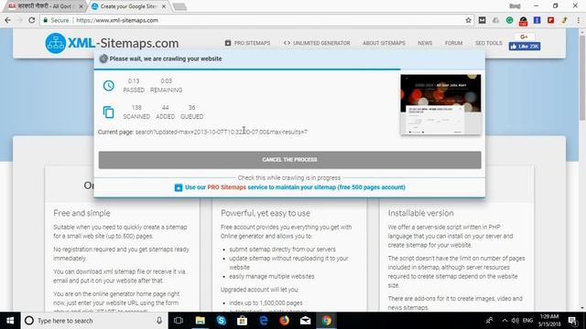Click the scanned pages copy icon

(x=108, y=111)
